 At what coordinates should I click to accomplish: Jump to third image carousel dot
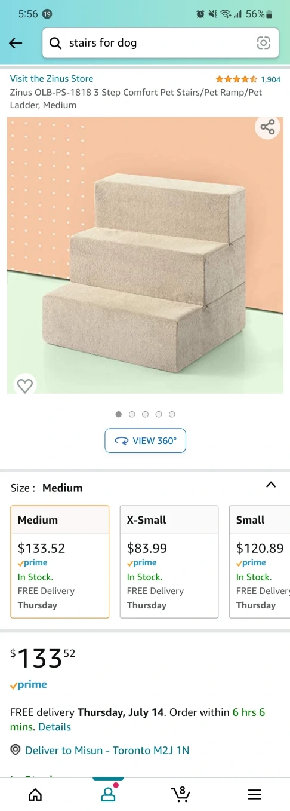(x=145, y=414)
